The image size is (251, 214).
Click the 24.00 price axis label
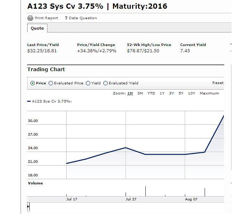pos(33,148)
